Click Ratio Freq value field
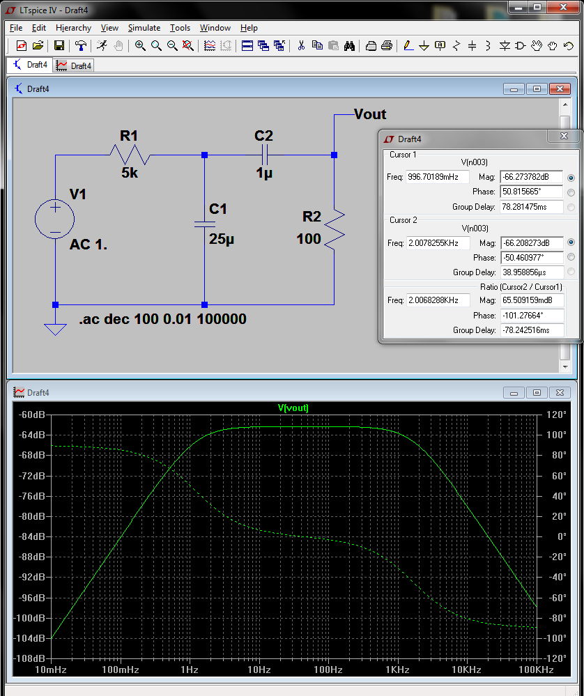The height and width of the screenshot is (696, 584). pyautogui.click(x=438, y=300)
